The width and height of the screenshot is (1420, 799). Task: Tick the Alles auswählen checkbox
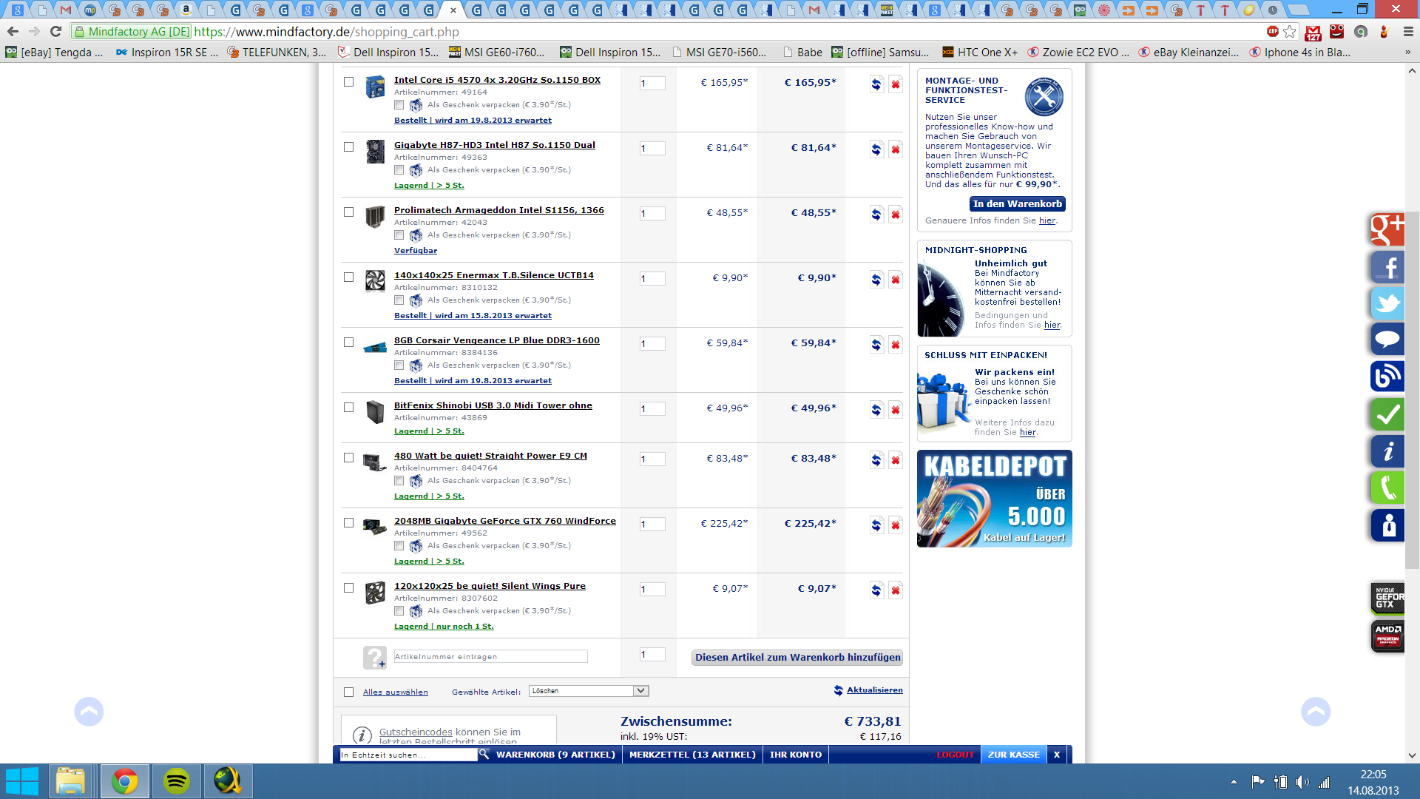(348, 692)
